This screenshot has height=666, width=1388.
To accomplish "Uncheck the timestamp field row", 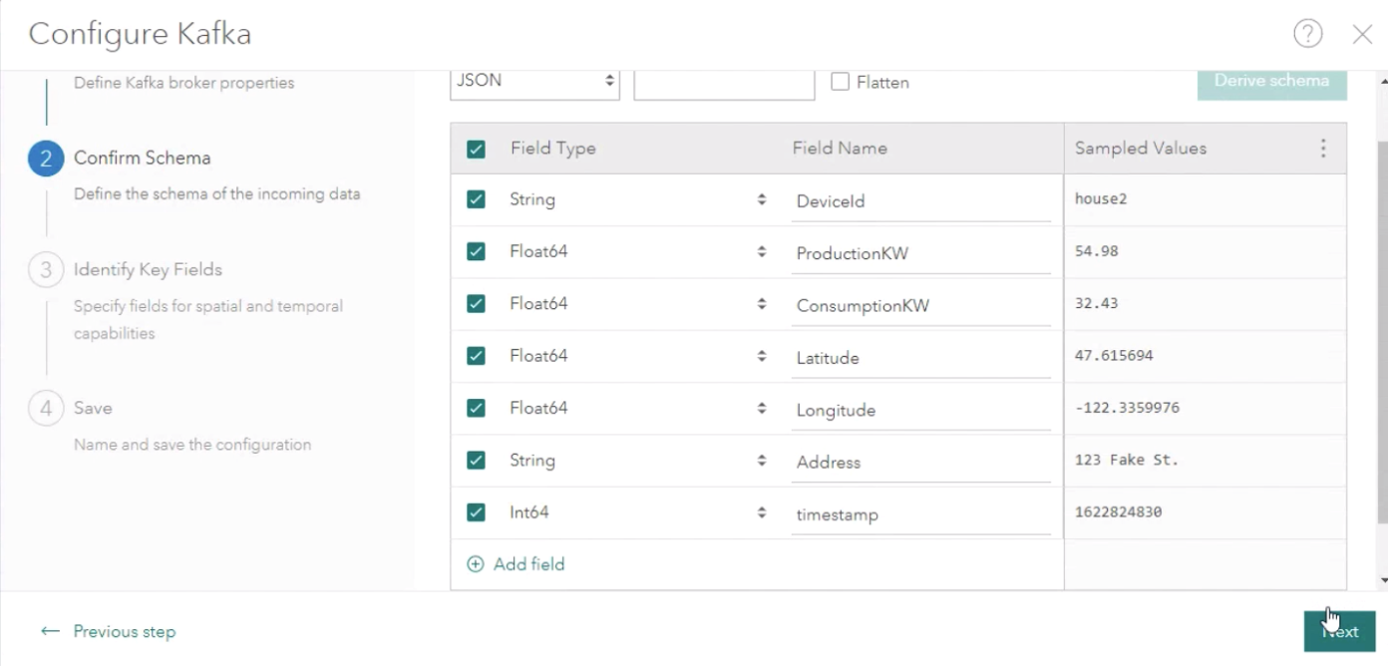I will (476, 511).
